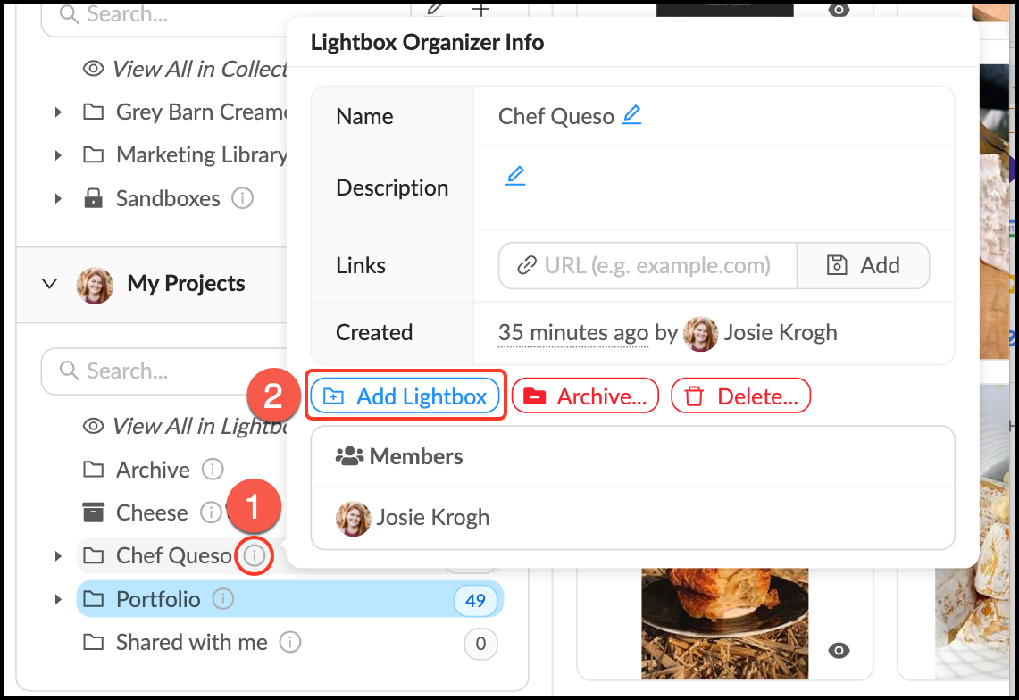This screenshot has width=1019, height=700.
Task: Click the plus icon in the top toolbar
Action: point(480,10)
